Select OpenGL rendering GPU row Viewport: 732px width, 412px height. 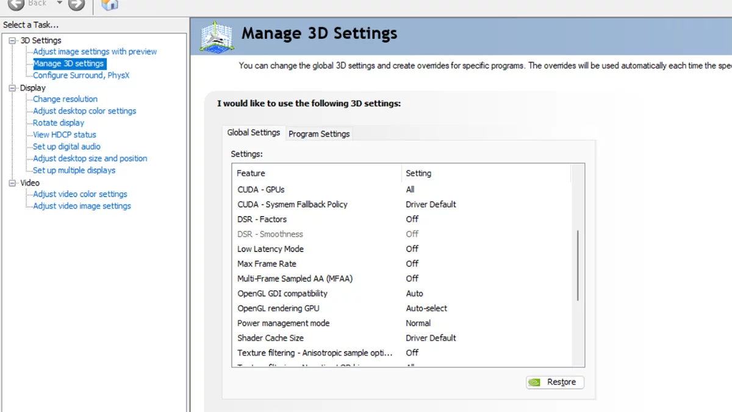point(402,308)
